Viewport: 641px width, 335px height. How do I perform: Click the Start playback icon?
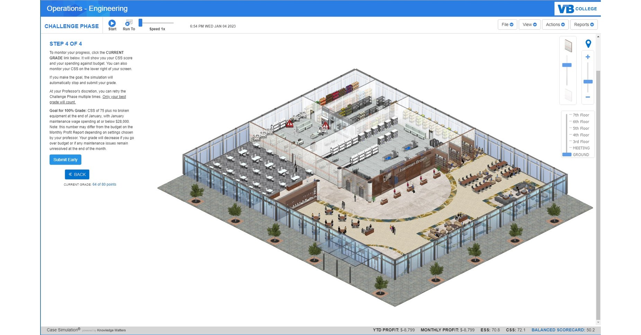[x=112, y=24]
